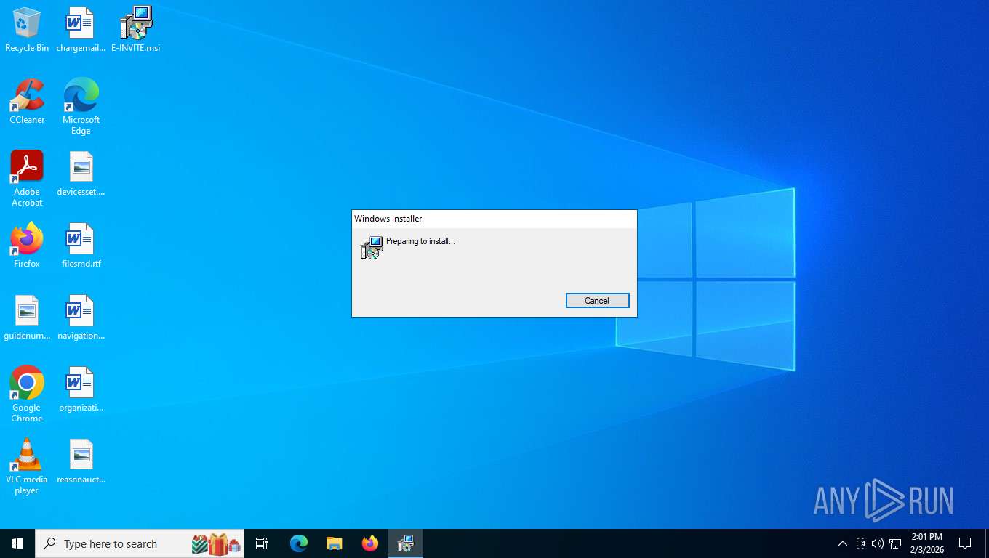Select the Recycle Bin desktop icon
Image resolution: width=989 pixels, height=558 pixels.
27,31
